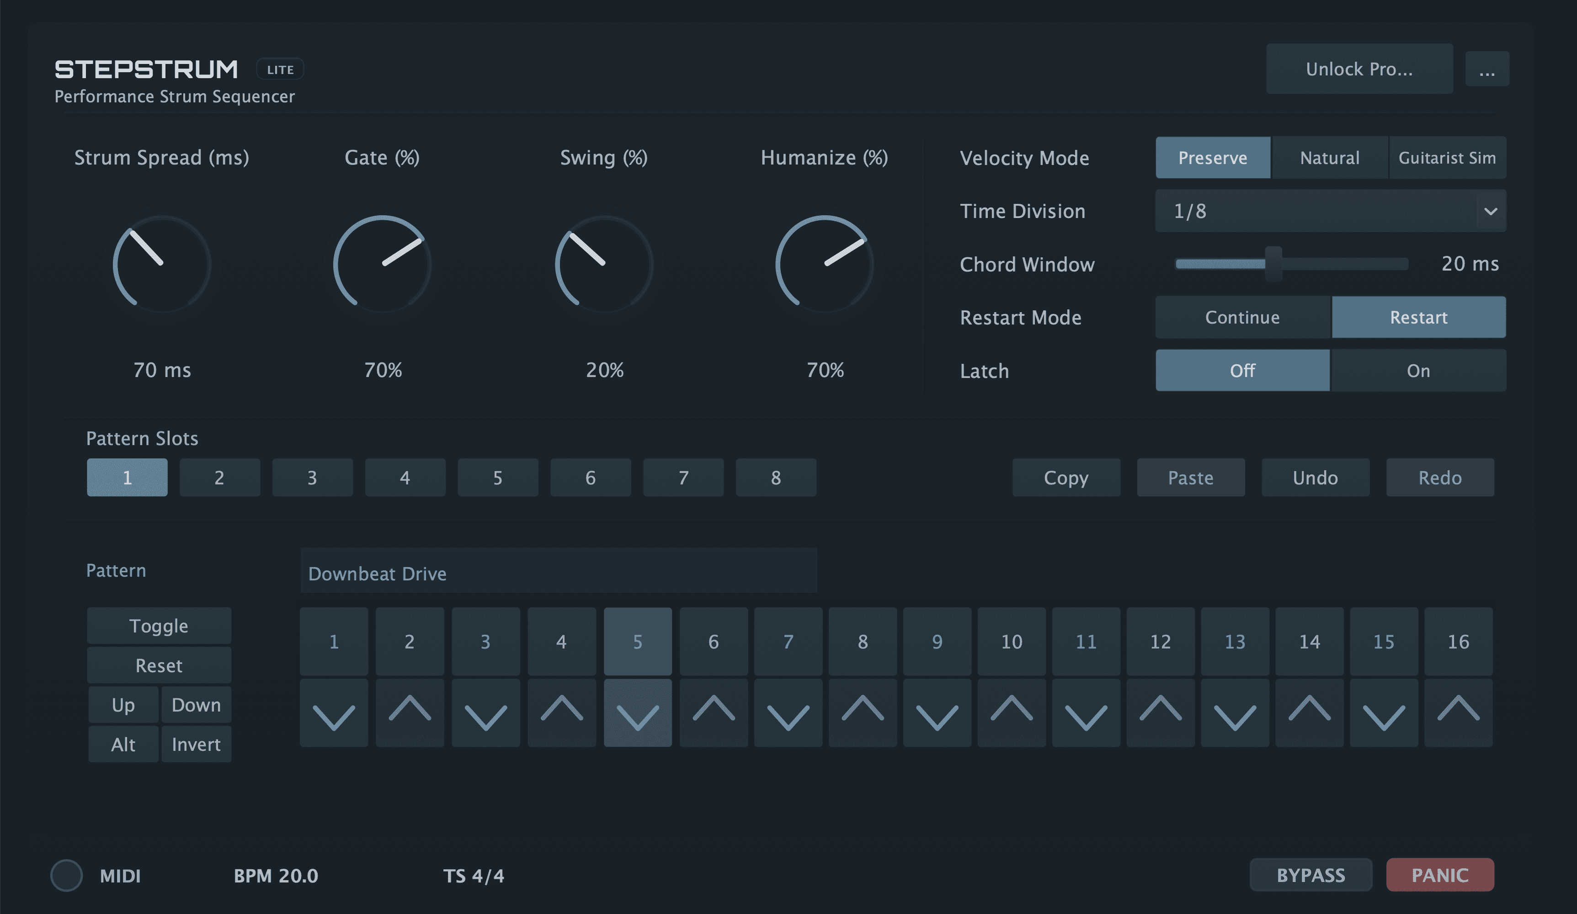
Task: Click the Swing percentage knob
Action: point(604,263)
